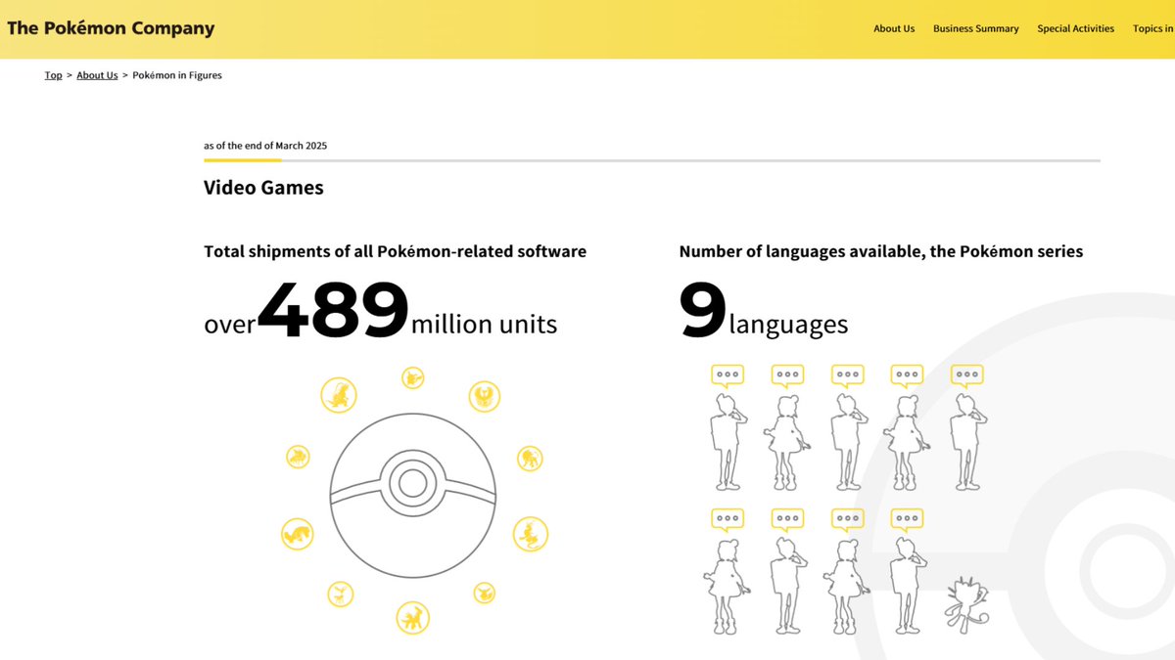The width and height of the screenshot is (1175, 660).
Task: Click the 'Number of languages available' heading
Action: pyautogui.click(x=881, y=251)
